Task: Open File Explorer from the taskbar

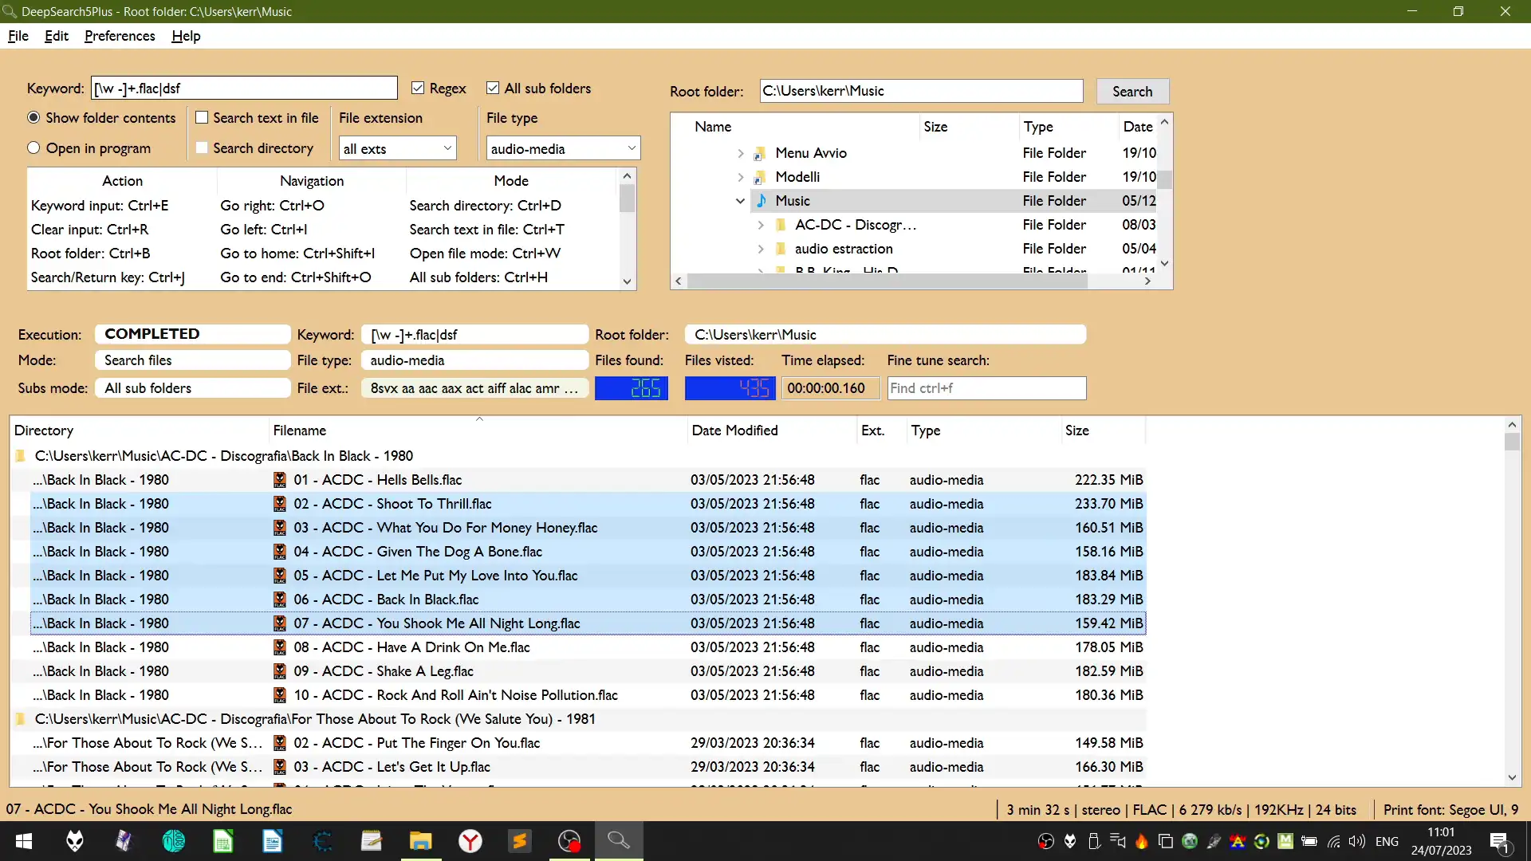Action: pos(420,841)
